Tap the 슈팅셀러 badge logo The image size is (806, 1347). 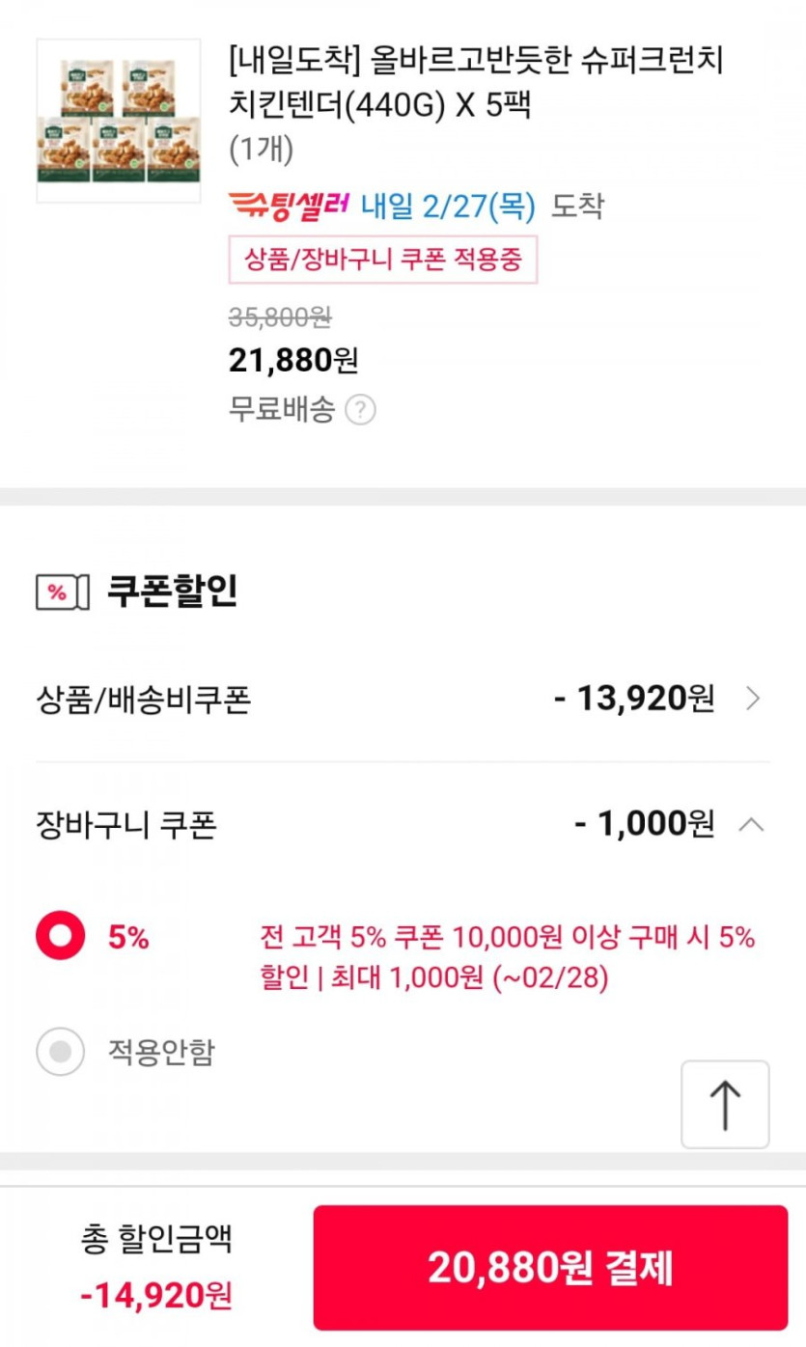click(x=289, y=206)
